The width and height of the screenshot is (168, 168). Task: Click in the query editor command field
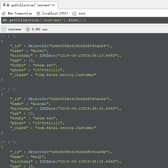tap(85, 20)
